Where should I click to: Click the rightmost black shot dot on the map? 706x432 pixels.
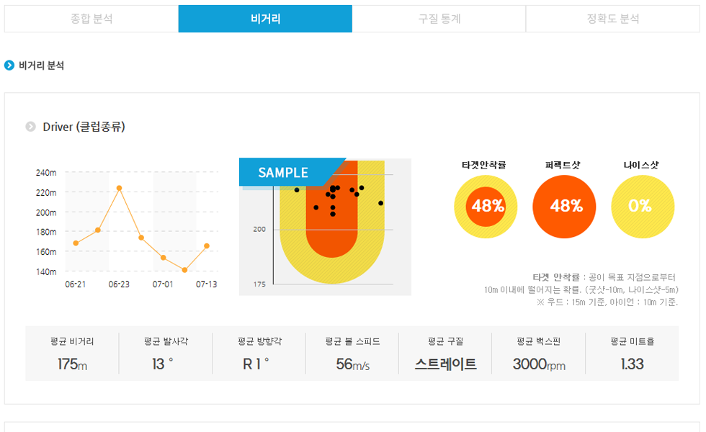tap(381, 203)
